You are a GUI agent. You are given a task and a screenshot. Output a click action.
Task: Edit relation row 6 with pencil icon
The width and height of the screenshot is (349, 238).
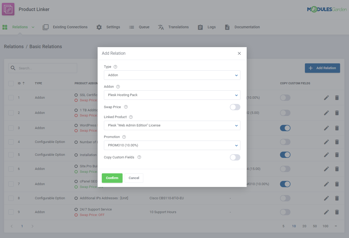[x=326, y=169]
